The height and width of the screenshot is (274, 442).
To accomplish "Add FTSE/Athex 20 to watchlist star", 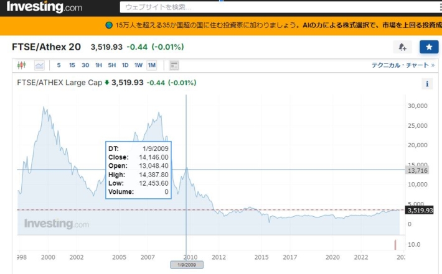I will [x=428, y=47].
